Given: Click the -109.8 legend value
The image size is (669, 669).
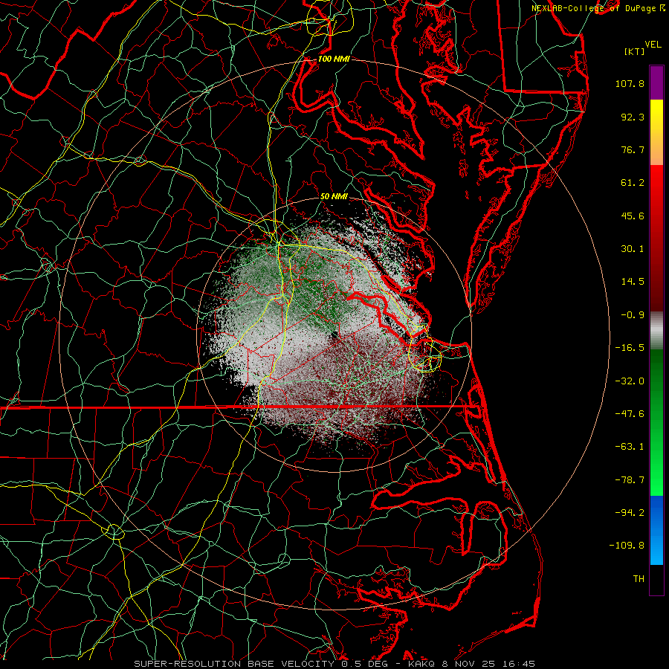Looking at the screenshot, I should coord(627,546).
